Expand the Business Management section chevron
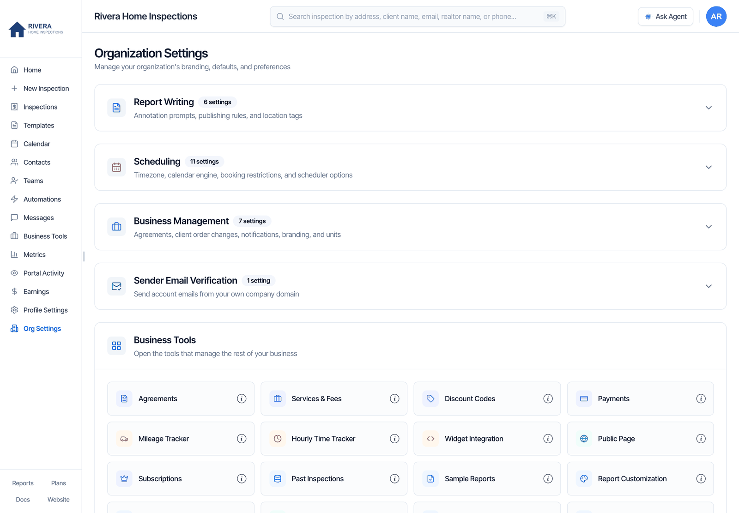739x513 pixels. pyautogui.click(x=709, y=227)
